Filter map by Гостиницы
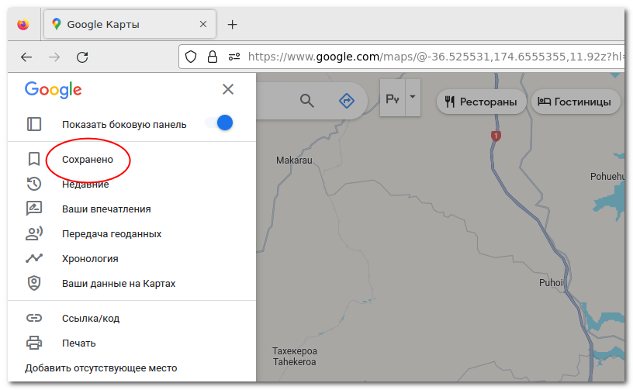Viewport: 633px width, 390px height. coord(575,102)
